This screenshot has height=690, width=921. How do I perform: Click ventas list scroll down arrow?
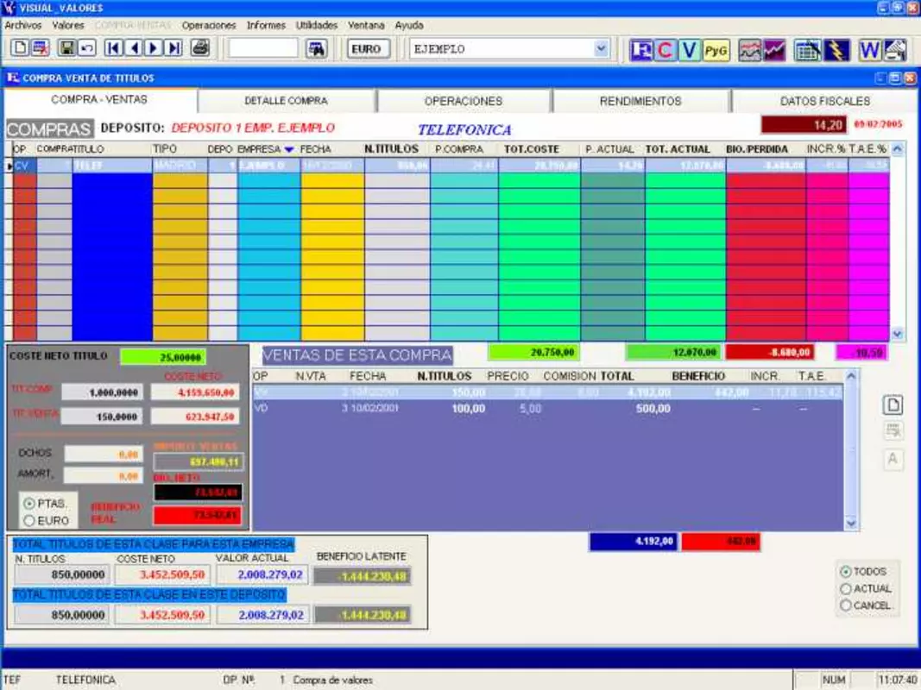(851, 523)
